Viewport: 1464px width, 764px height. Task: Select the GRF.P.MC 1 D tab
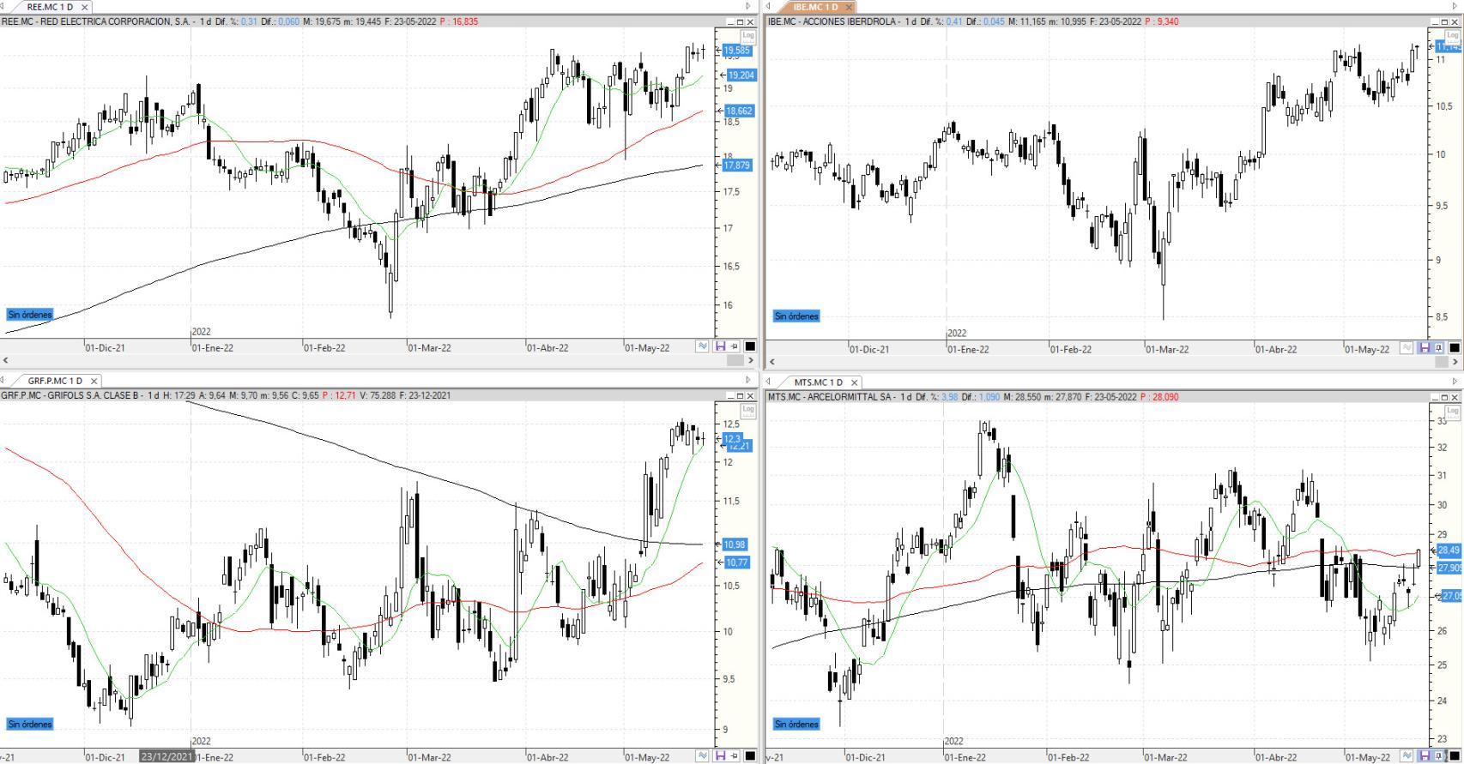[x=55, y=381]
